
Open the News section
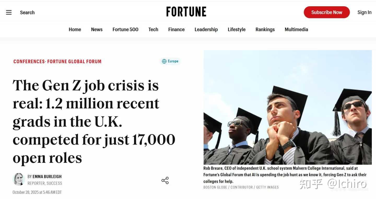click(97, 30)
